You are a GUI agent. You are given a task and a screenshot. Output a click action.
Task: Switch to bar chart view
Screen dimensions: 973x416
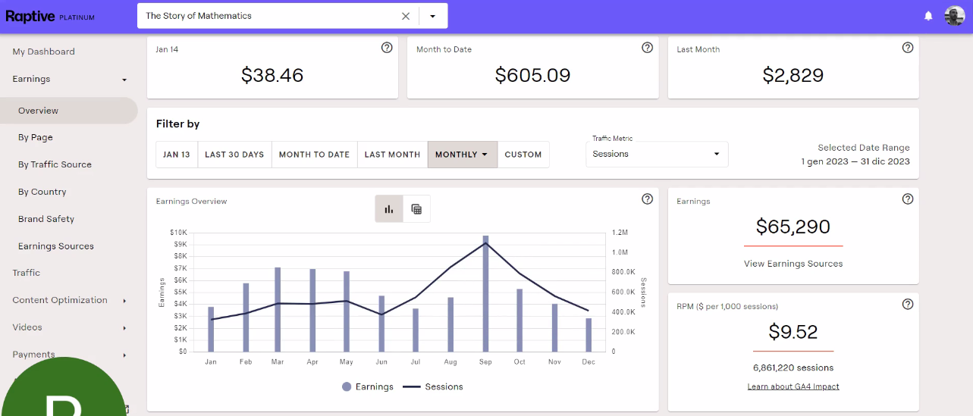pos(389,209)
